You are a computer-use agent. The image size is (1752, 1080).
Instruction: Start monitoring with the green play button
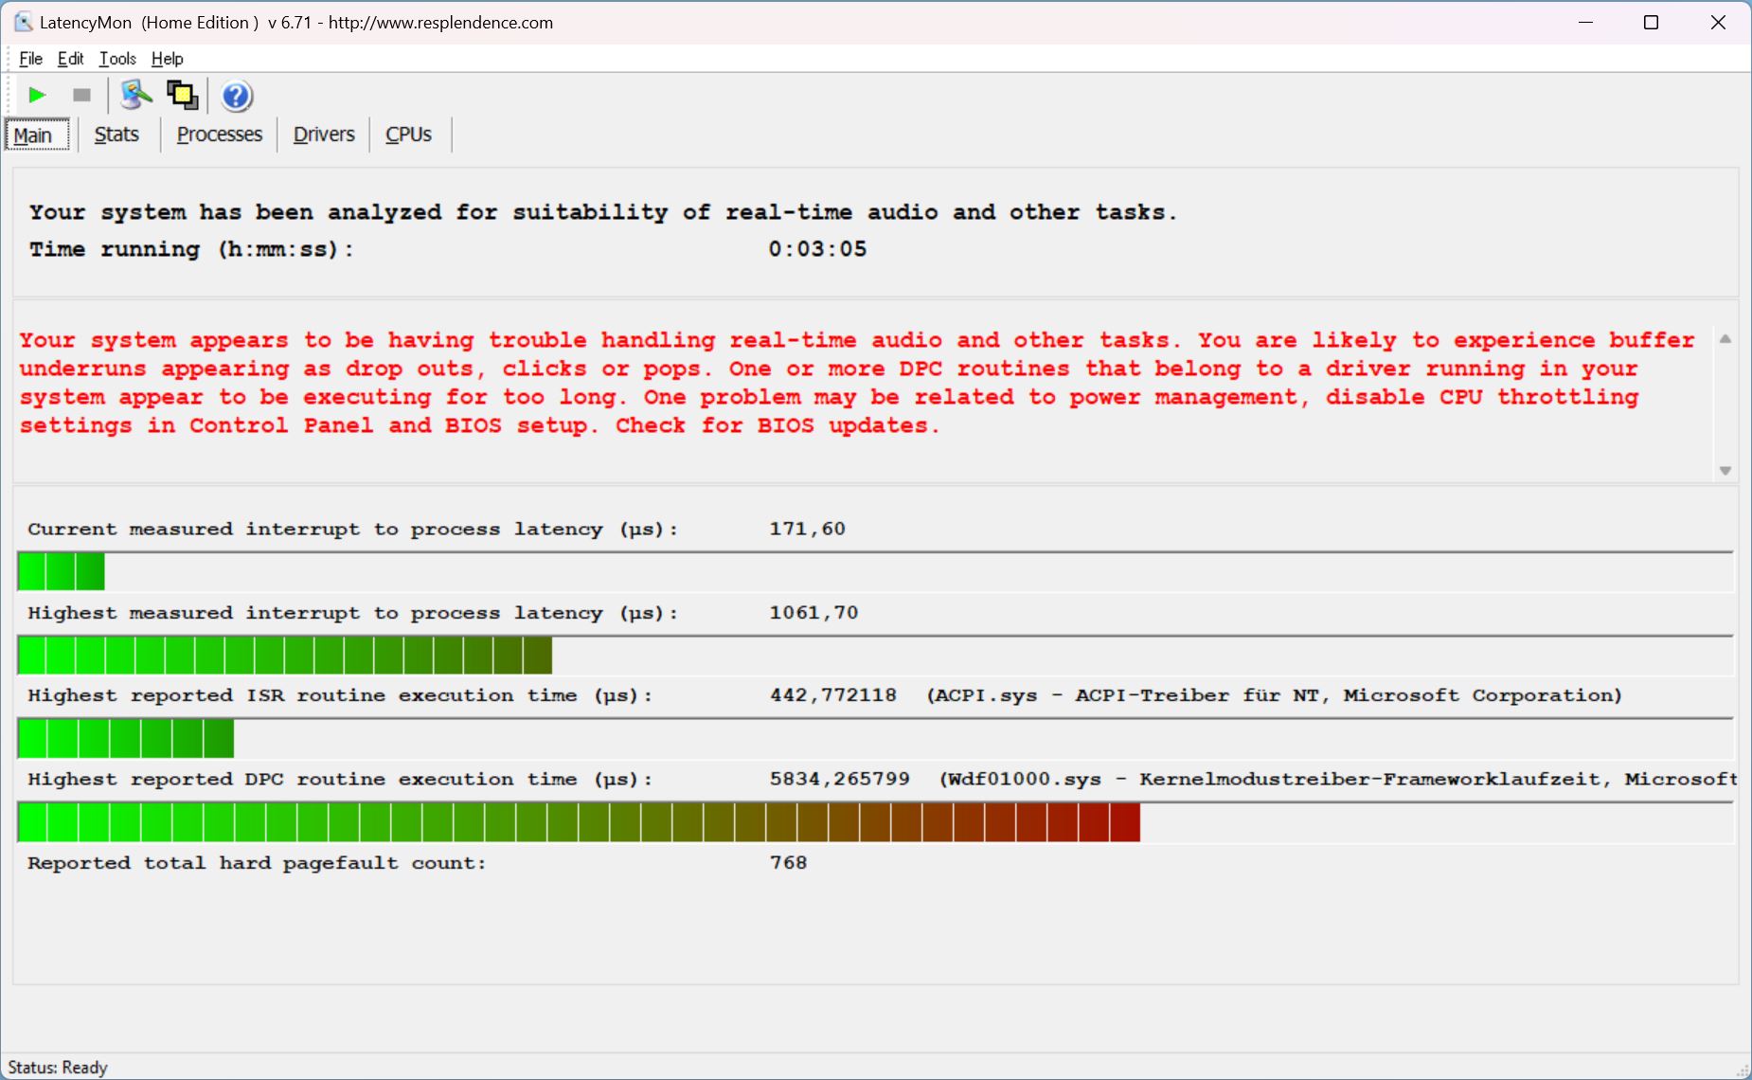click(x=37, y=95)
